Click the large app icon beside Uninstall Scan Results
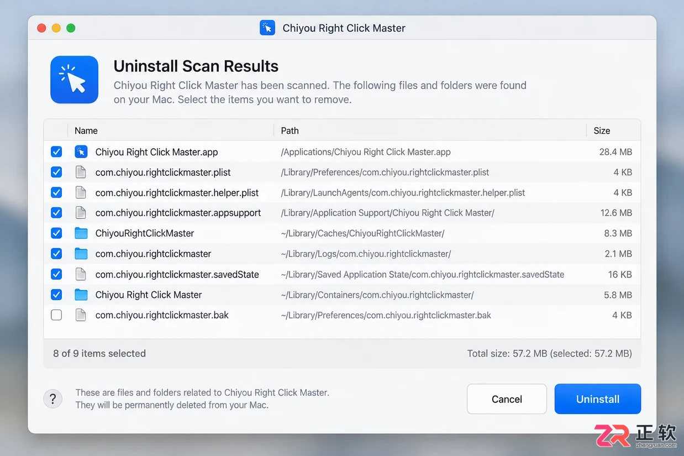The height and width of the screenshot is (456, 684). (75, 80)
